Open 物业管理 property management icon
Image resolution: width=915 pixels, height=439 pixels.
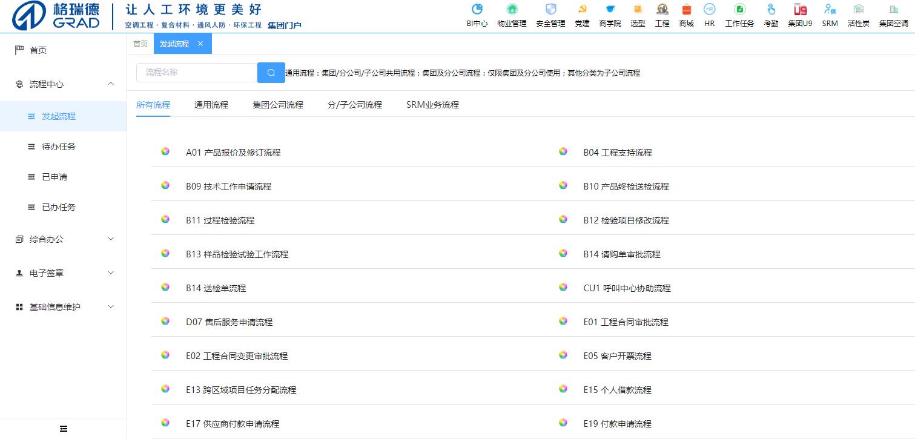(512, 10)
